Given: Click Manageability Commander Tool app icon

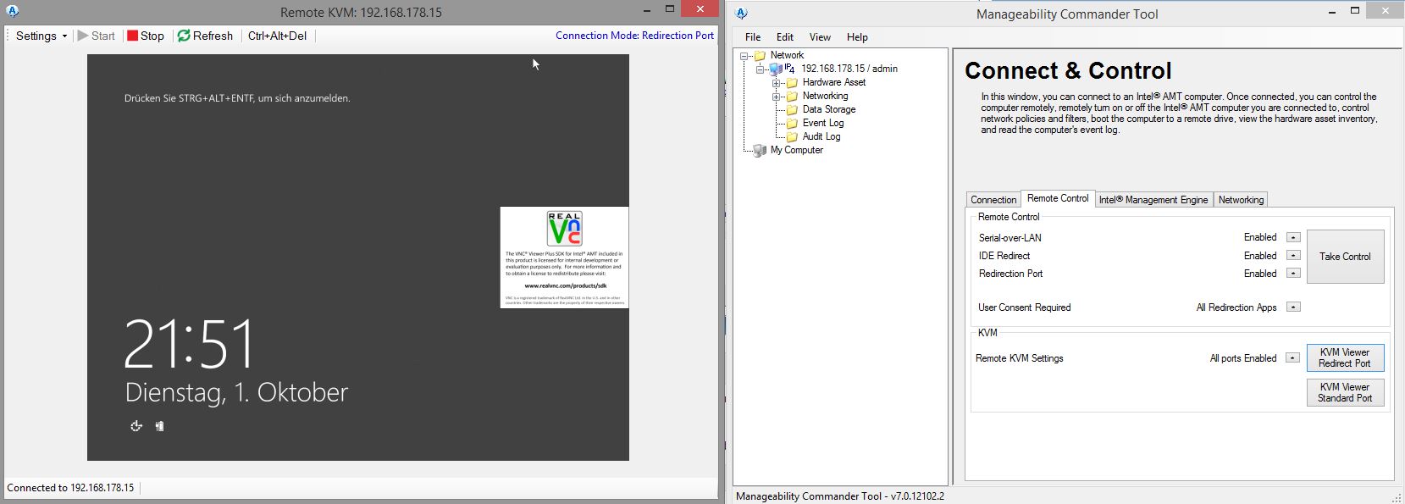Looking at the screenshot, I should point(742,14).
